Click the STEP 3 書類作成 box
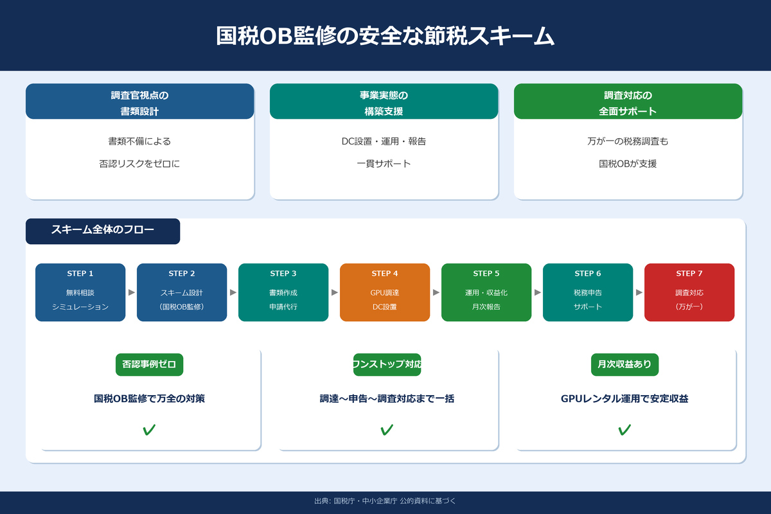The width and height of the screenshot is (771, 514). [283, 292]
